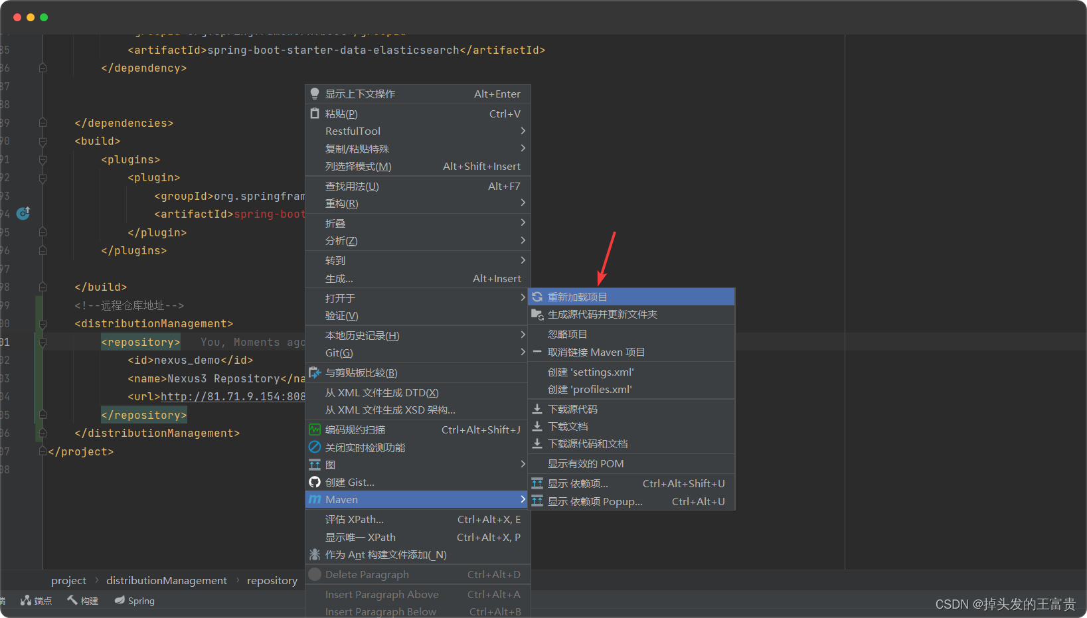
Task: Expand the 重构(R) submenu arrow
Action: [523, 202]
